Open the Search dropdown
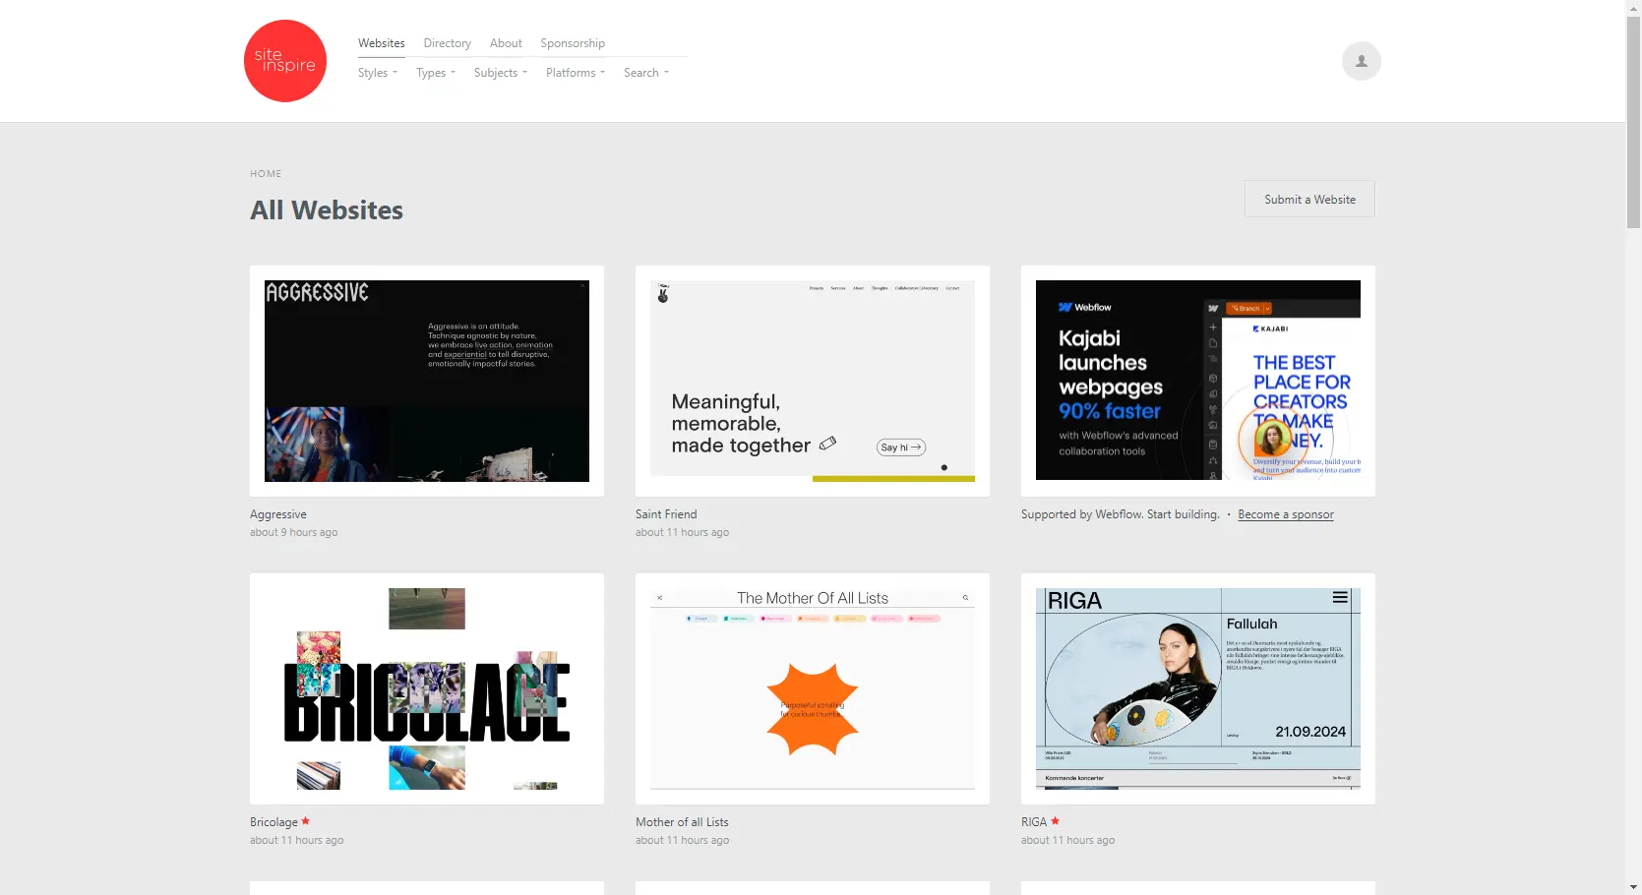 tap(645, 73)
